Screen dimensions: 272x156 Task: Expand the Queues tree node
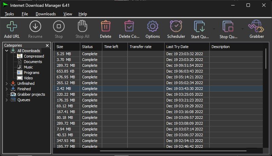click(6, 100)
